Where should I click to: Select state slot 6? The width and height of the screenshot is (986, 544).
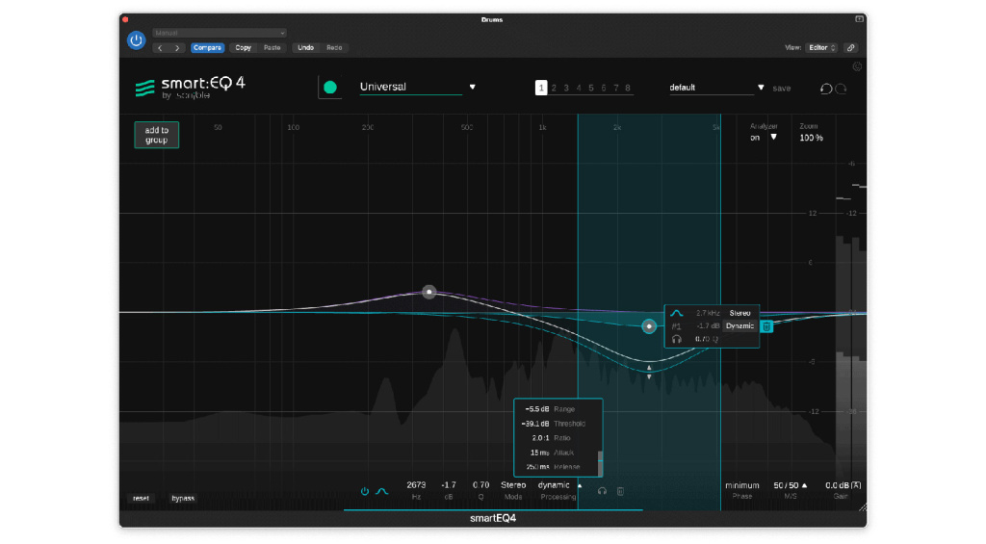pos(604,88)
